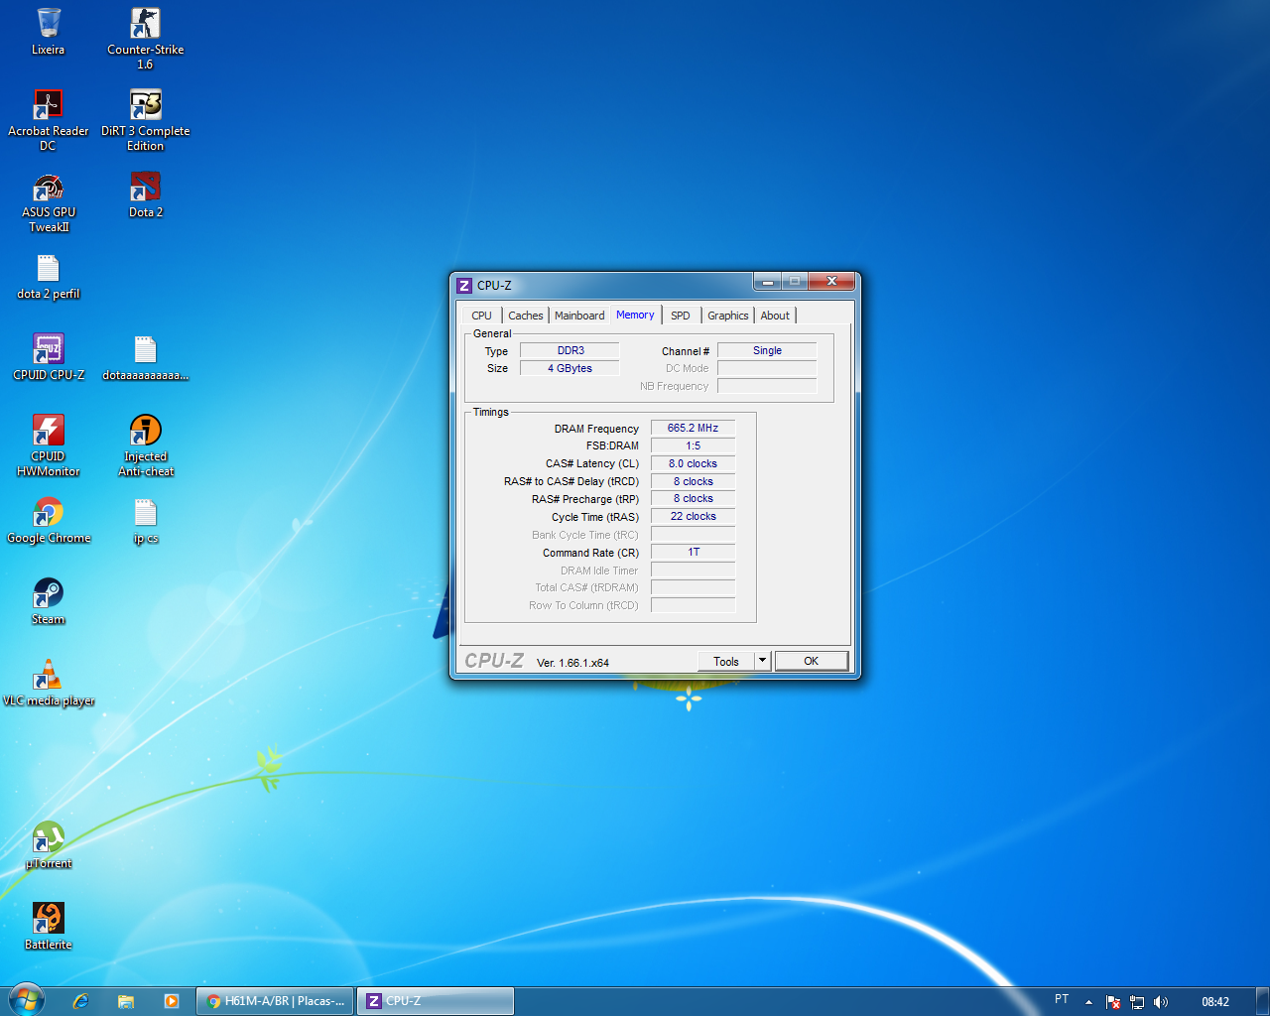Show hidden system tray icons arrow
This screenshot has height=1016, width=1270.
point(1088,1002)
